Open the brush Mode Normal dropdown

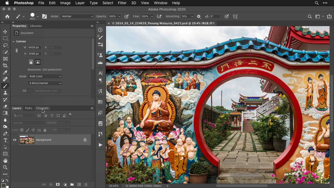point(77,16)
